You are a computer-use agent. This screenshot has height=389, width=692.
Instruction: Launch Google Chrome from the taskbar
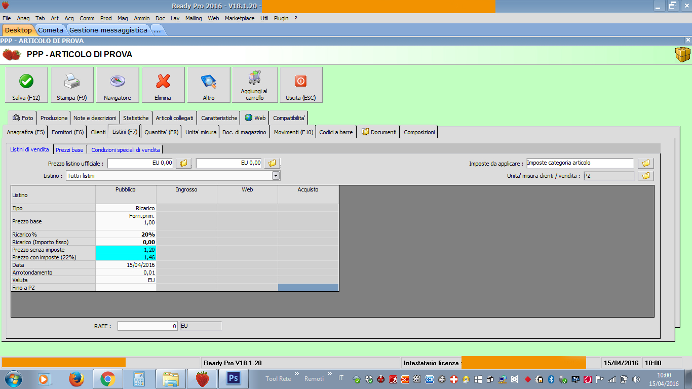tap(107, 378)
